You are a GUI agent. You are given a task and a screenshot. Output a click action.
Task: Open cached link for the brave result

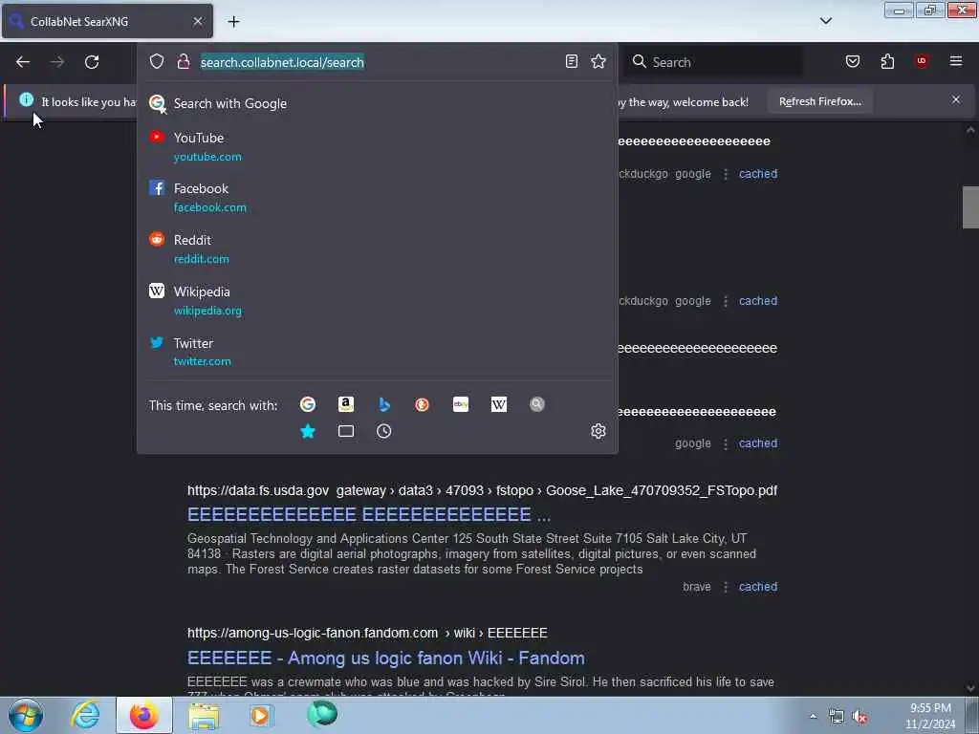point(758,587)
